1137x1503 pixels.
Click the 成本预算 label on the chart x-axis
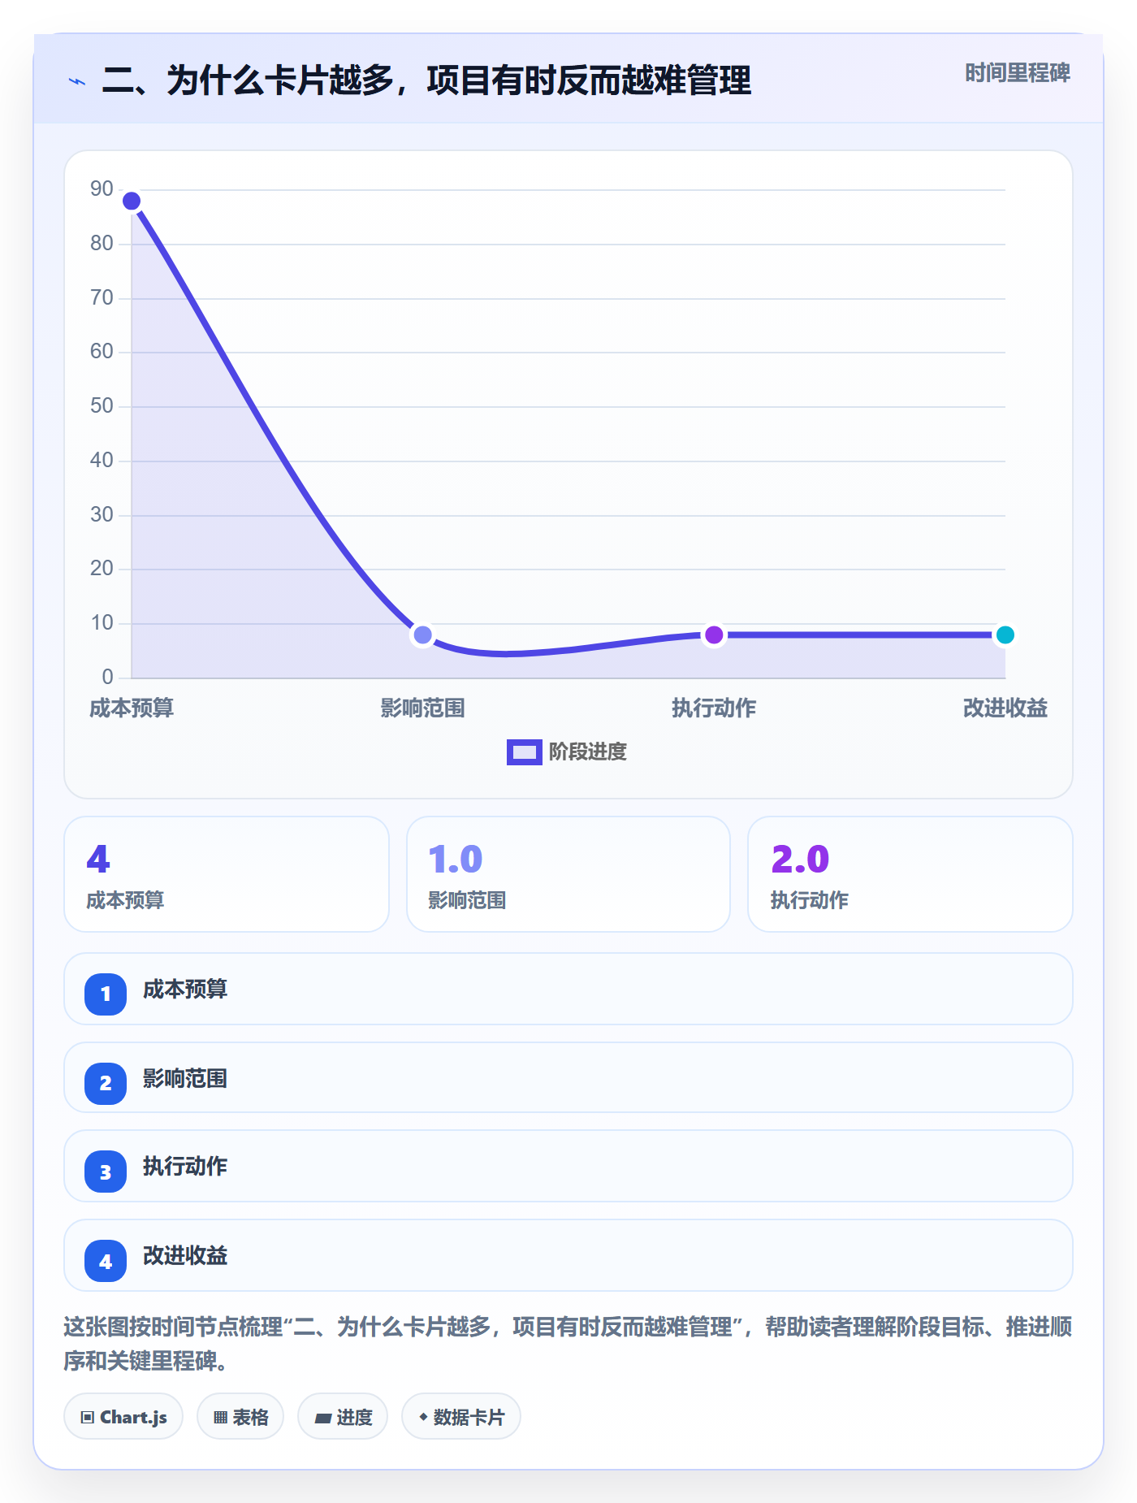click(132, 708)
